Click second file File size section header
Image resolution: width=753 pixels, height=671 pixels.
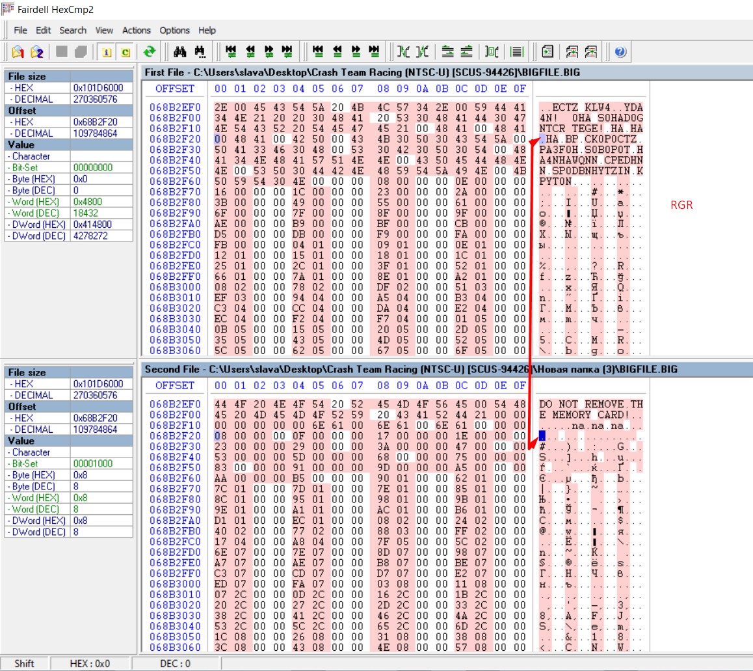tap(69, 372)
